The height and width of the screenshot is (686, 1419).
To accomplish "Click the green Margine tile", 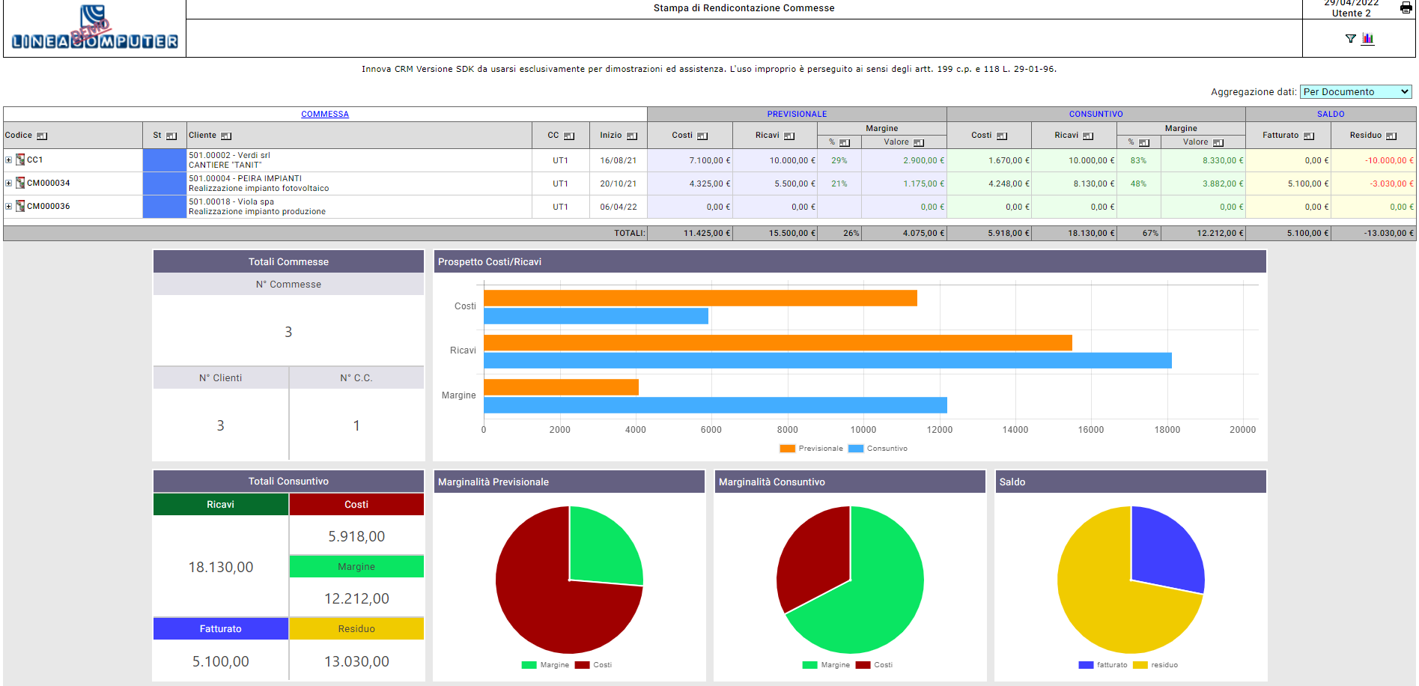I will (356, 566).
